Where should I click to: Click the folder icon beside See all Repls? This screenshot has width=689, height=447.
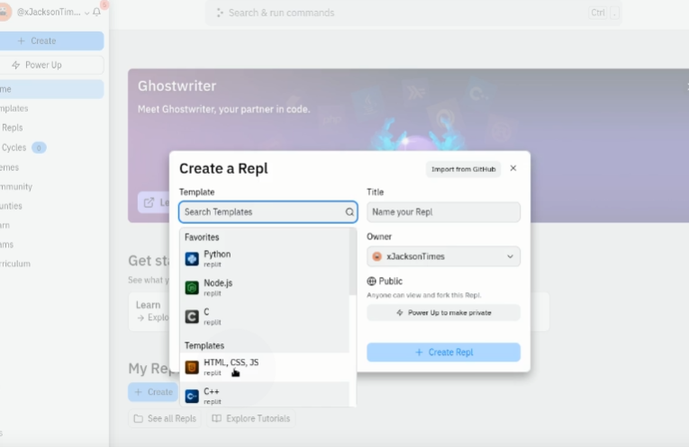[x=139, y=418]
